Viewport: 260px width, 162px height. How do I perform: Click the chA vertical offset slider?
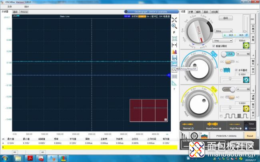231,79
